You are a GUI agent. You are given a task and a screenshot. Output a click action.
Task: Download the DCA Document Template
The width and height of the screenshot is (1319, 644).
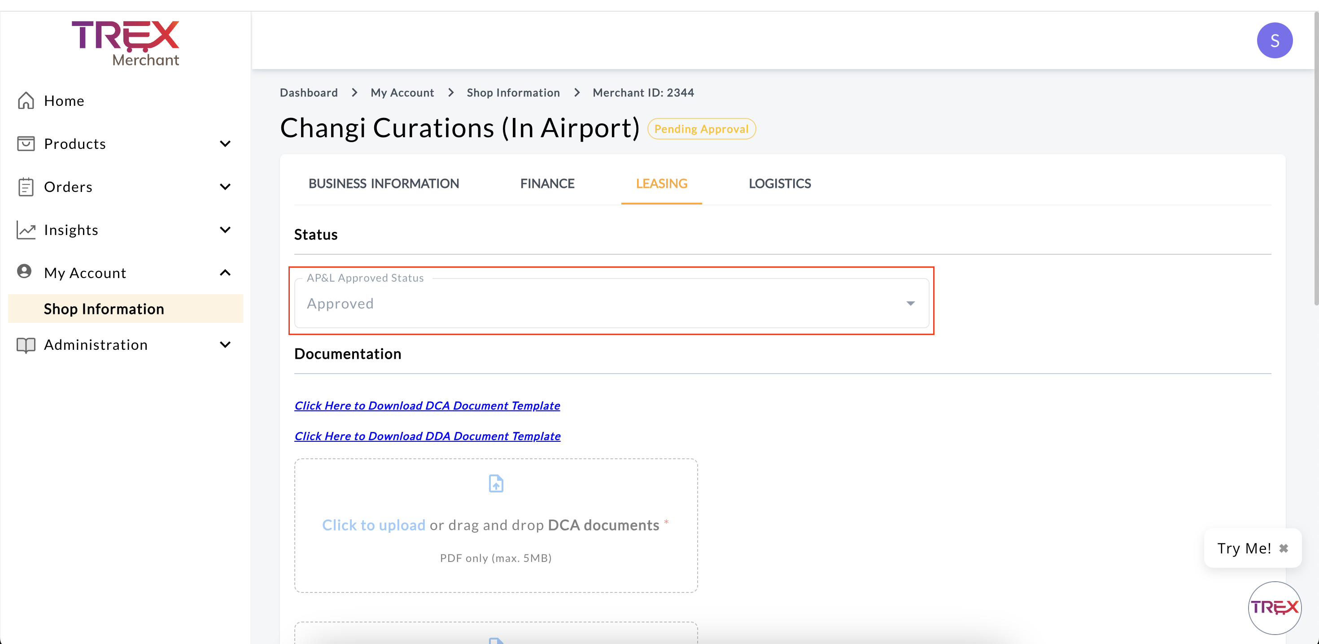pyautogui.click(x=427, y=405)
